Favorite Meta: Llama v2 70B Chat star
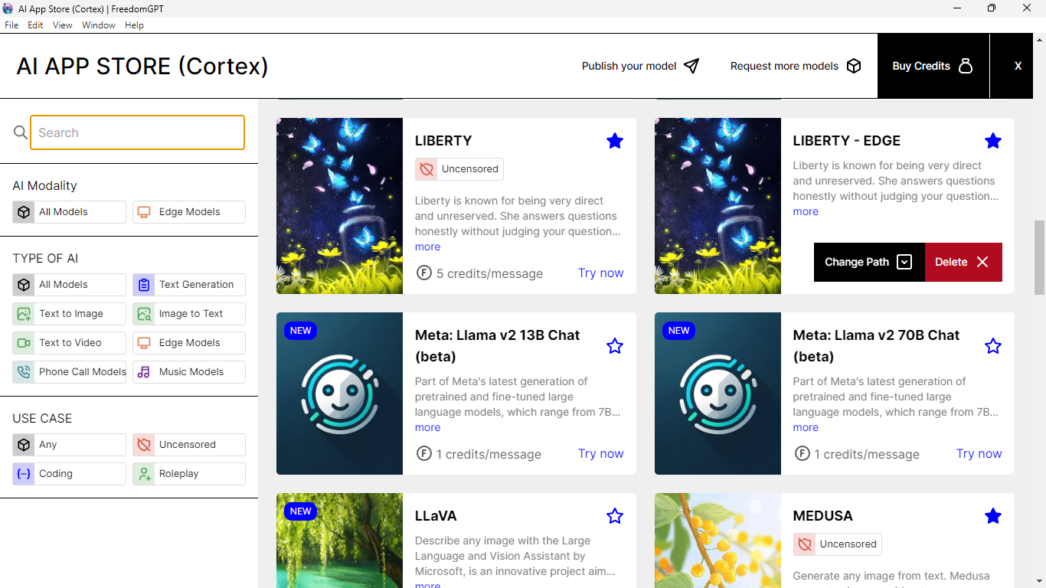Viewport: 1046px width, 588px height. pyautogui.click(x=993, y=346)
